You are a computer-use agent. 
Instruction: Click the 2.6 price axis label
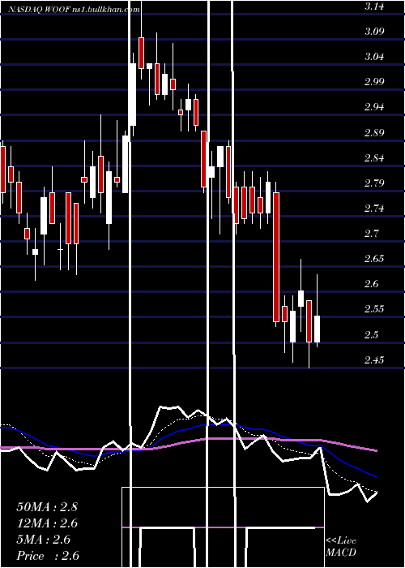[372, 284]
